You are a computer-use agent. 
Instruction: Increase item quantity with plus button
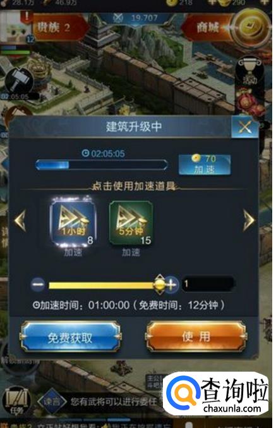tap(172, 285)
